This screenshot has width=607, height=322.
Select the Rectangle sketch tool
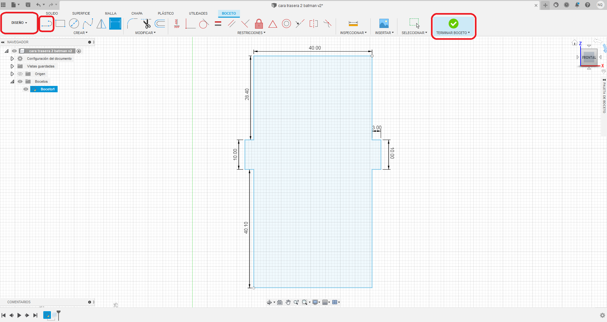pyautogui.click(x=60, y=24)
